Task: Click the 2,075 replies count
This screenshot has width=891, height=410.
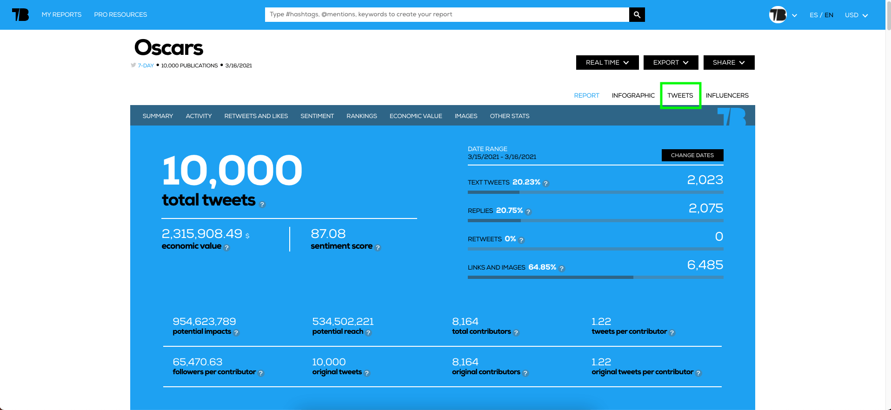Action: pyautogui.click(x=706, y=208)
